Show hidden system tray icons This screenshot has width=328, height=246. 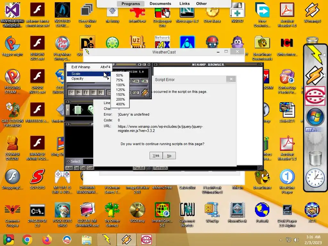[x=281, y=240]
